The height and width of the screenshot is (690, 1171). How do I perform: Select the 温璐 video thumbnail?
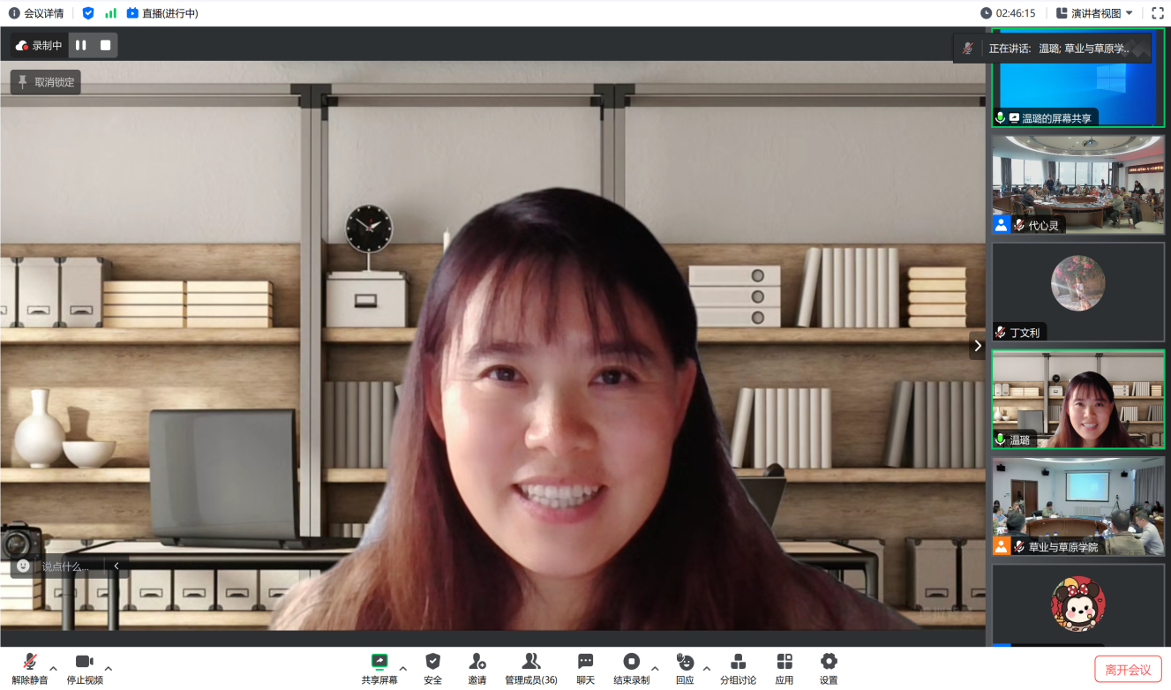point(1078,400)
